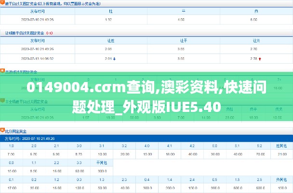The height and width of the screenshot is (193, 293).
Task: Click the 2020-07-13 14:06:52 timestamp
Action: (x=38, y=59)
